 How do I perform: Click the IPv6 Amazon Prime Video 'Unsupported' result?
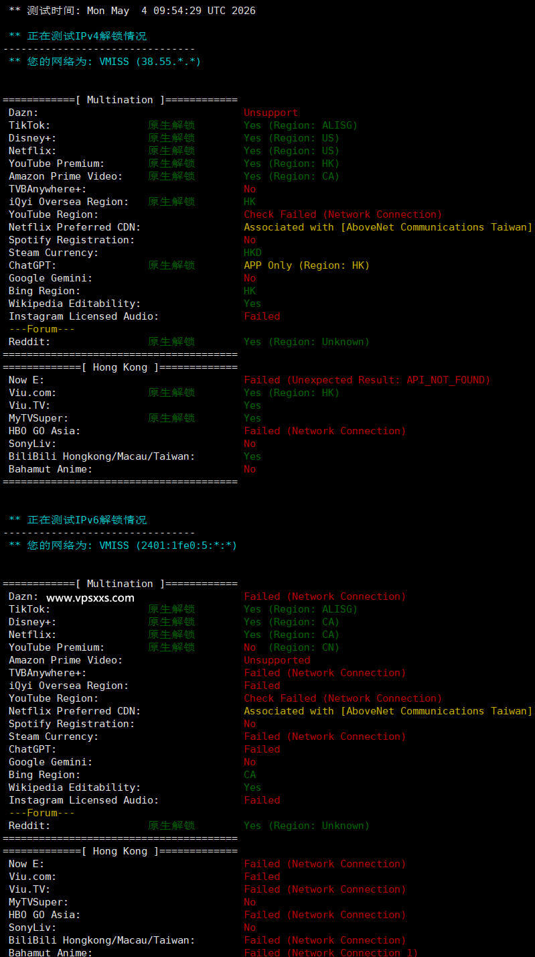277,660
